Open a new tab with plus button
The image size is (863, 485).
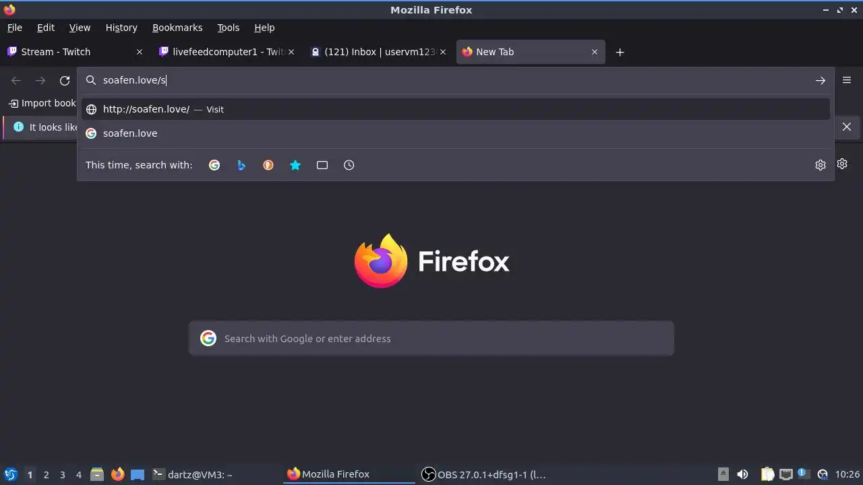pyautogui.click(x=620, y=52)
